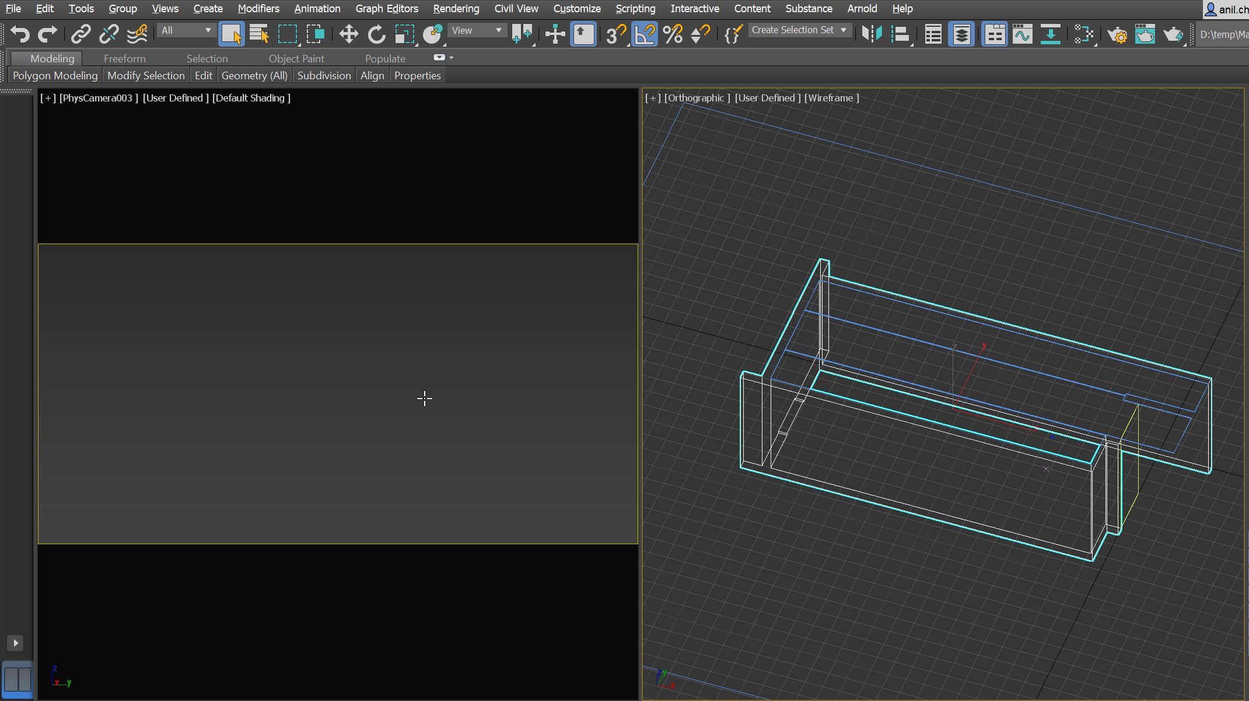The image size is (1249, 701).
Task: Toggle Percent Snap mode
Action: point(674,34)
